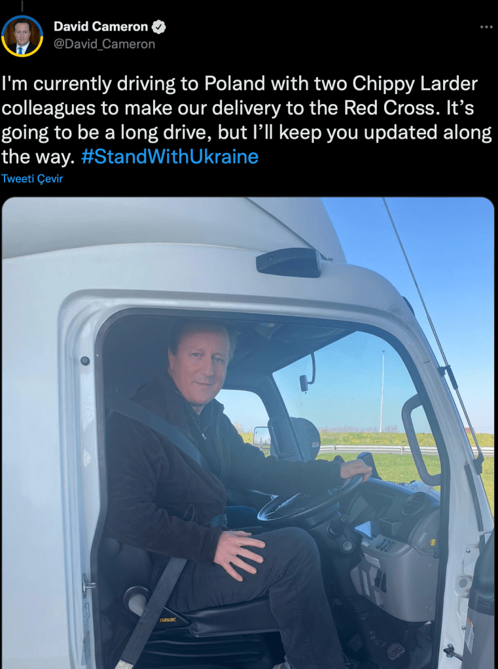The height and width of the screenshot is (669, 498).
Task: Click the Chippy Larder text in tweet
Action: click(415, 84)
